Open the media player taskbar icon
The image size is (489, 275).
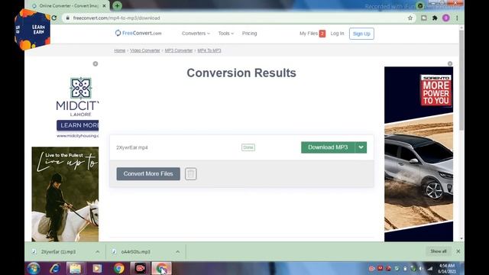[x=97, y=268]
